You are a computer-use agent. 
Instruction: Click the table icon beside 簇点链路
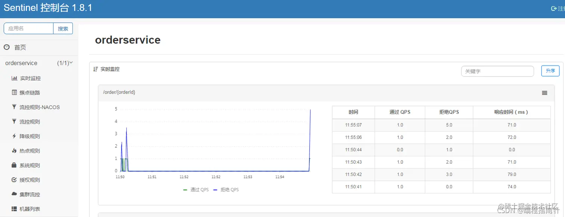pyautogui.click(x=14, y=92)
